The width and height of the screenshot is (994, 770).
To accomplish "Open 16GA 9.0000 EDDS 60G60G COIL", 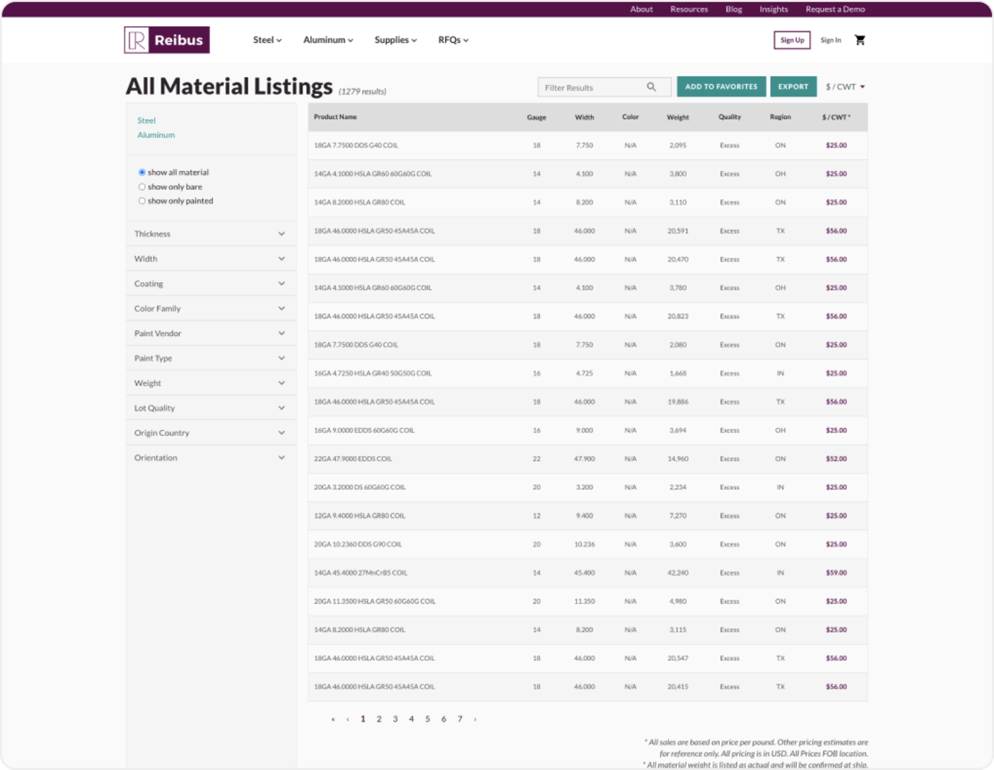I will point(364,430).
